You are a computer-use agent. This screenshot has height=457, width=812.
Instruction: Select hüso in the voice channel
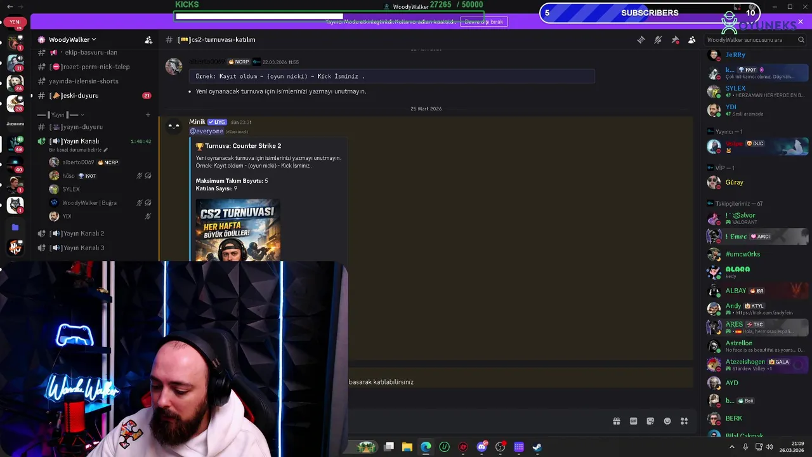tap(100, 176)
